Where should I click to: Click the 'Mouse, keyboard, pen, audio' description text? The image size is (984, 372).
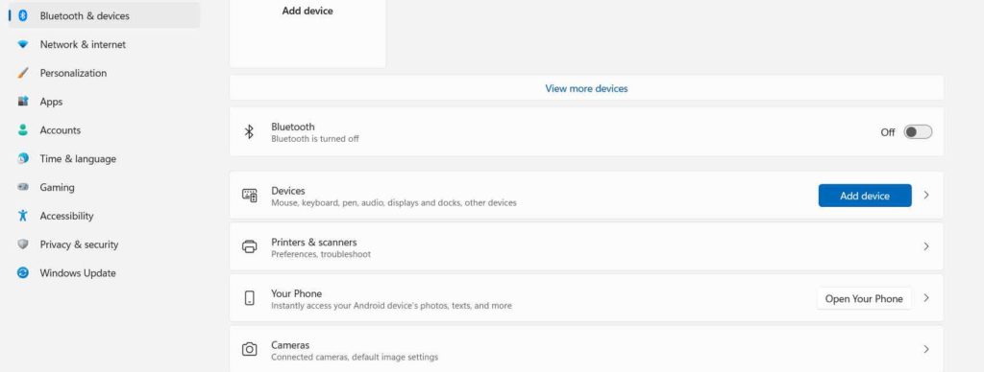tap(393, 203)
